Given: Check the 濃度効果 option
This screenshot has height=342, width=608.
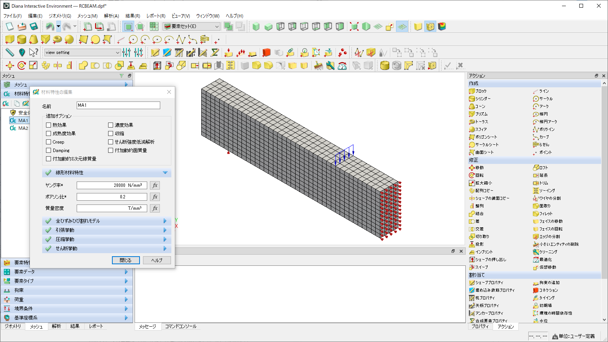Looking at the screenshot, I should pos(111,125).
